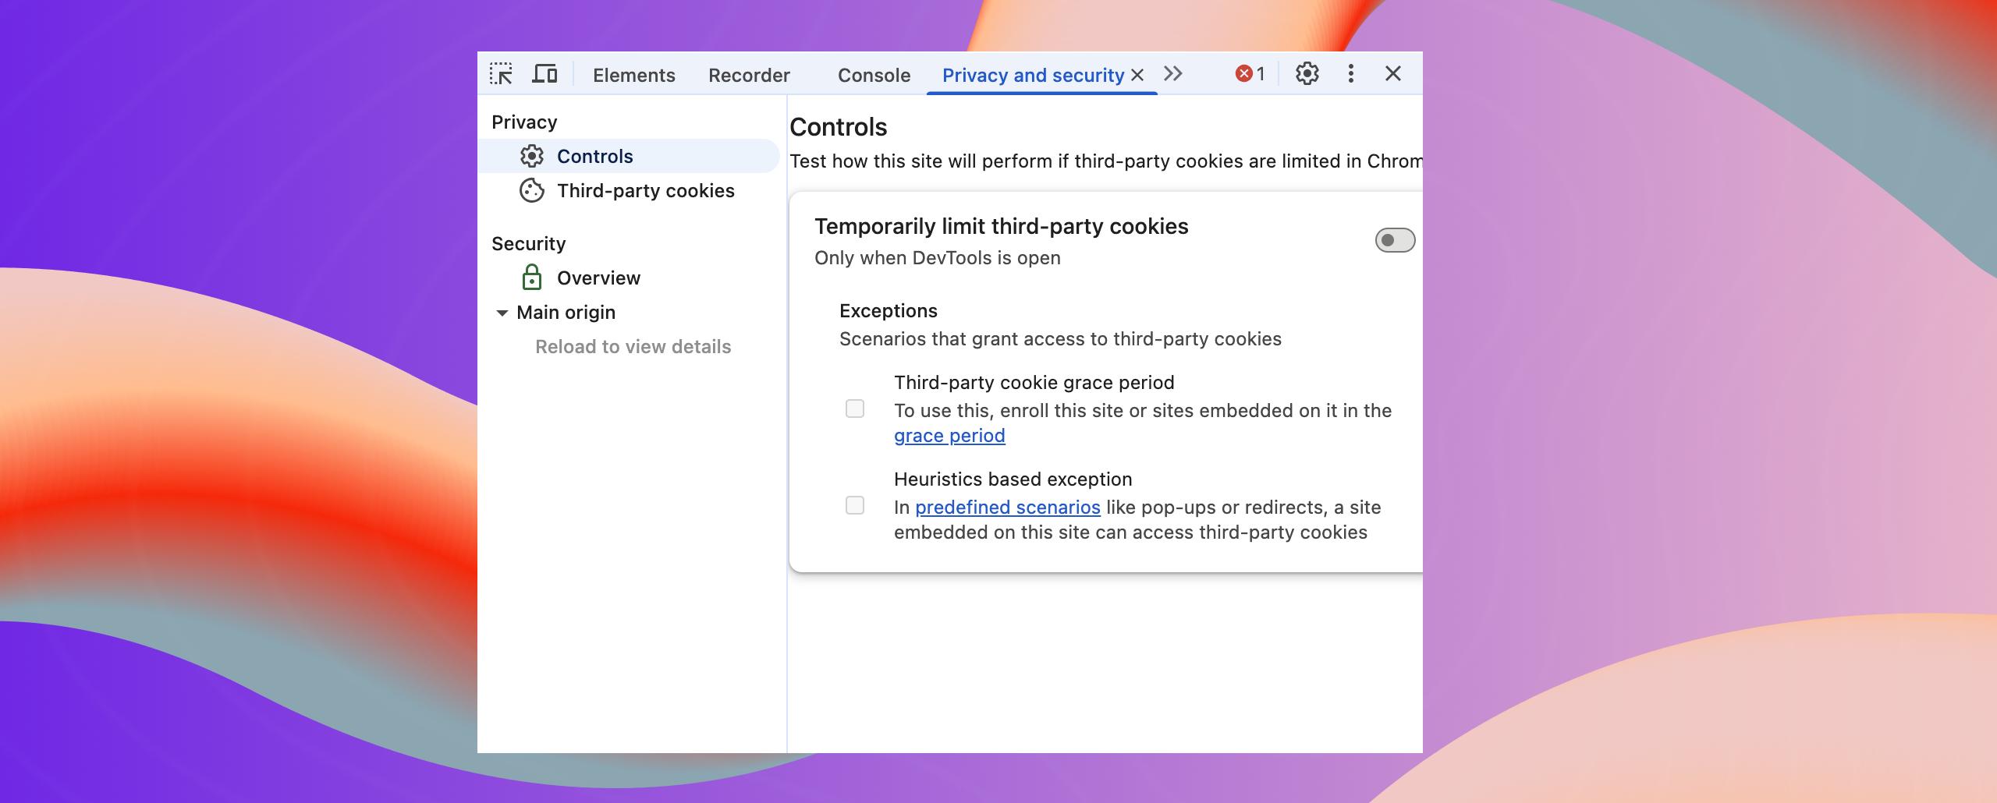Open the Recorder tab

[749, 75]
